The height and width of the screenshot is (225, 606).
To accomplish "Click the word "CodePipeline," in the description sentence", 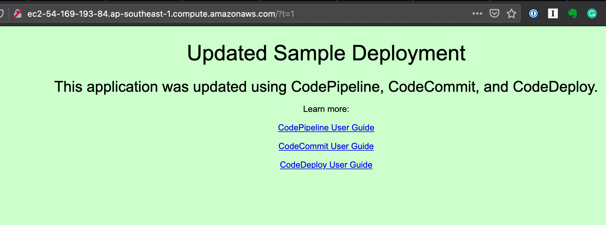I will pos(337,87).
